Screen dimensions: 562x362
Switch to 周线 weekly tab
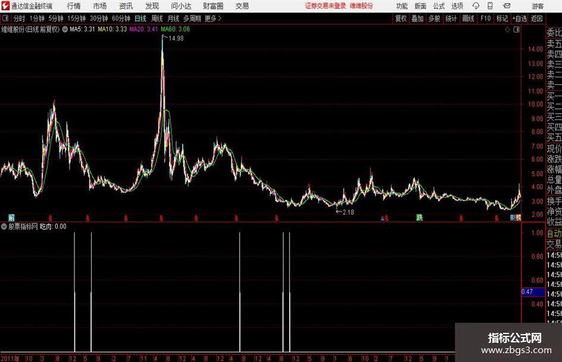[157, 18]
